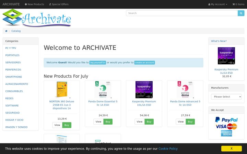Open the HOGAR Y OCIO category
Viewport: 247px width, 154px height.
[x=14, y=120]
